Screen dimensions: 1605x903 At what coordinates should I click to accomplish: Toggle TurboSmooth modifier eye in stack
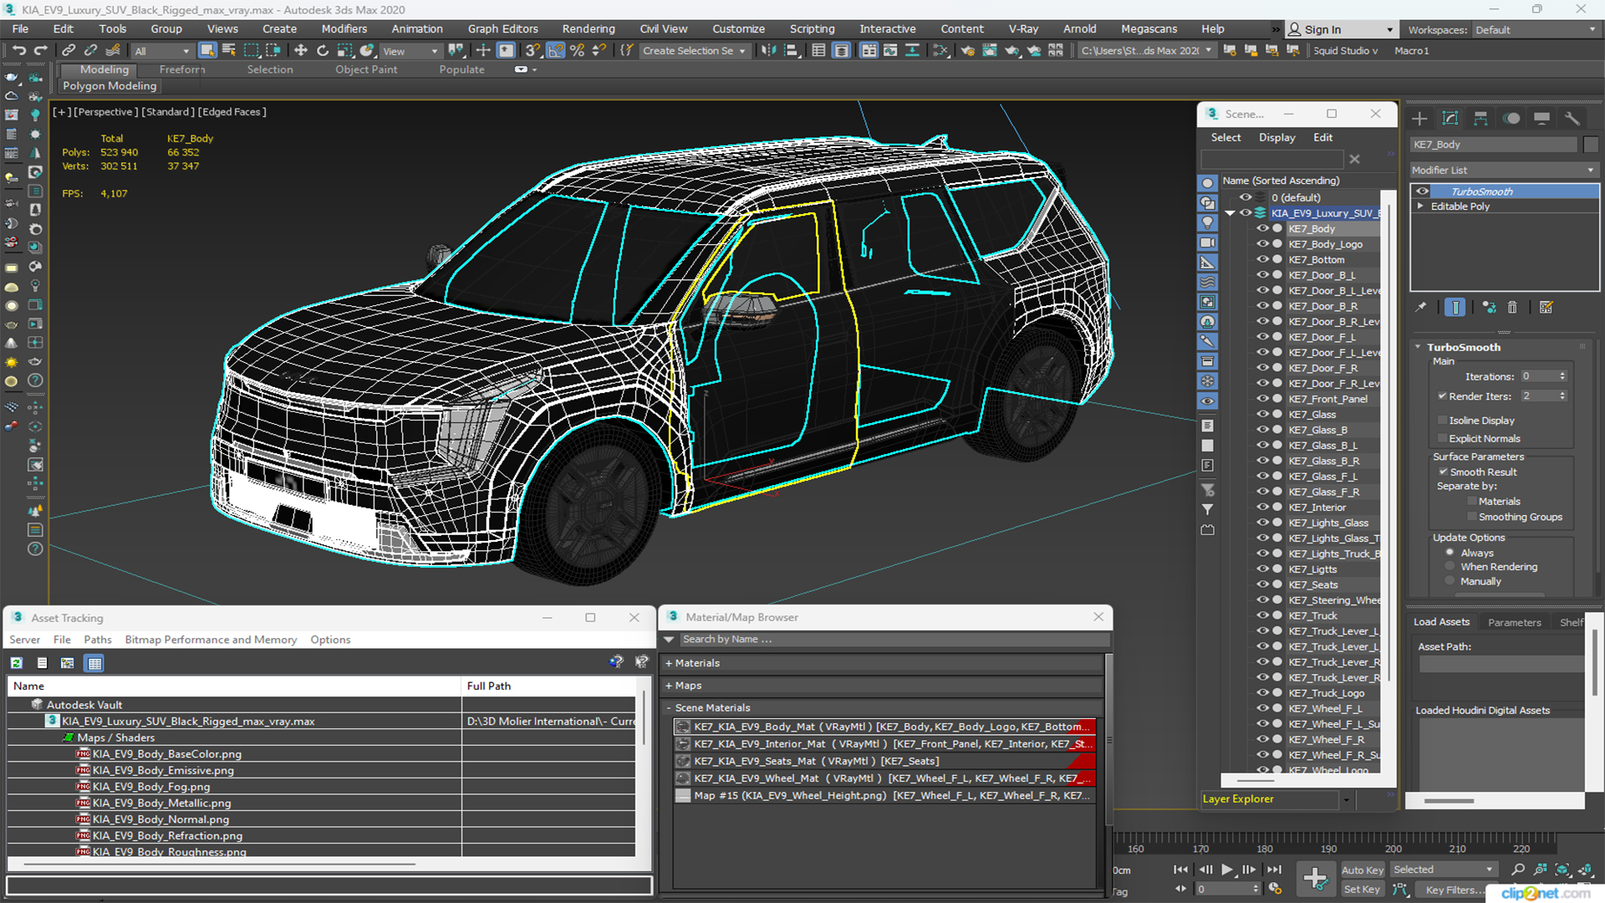1422,191
